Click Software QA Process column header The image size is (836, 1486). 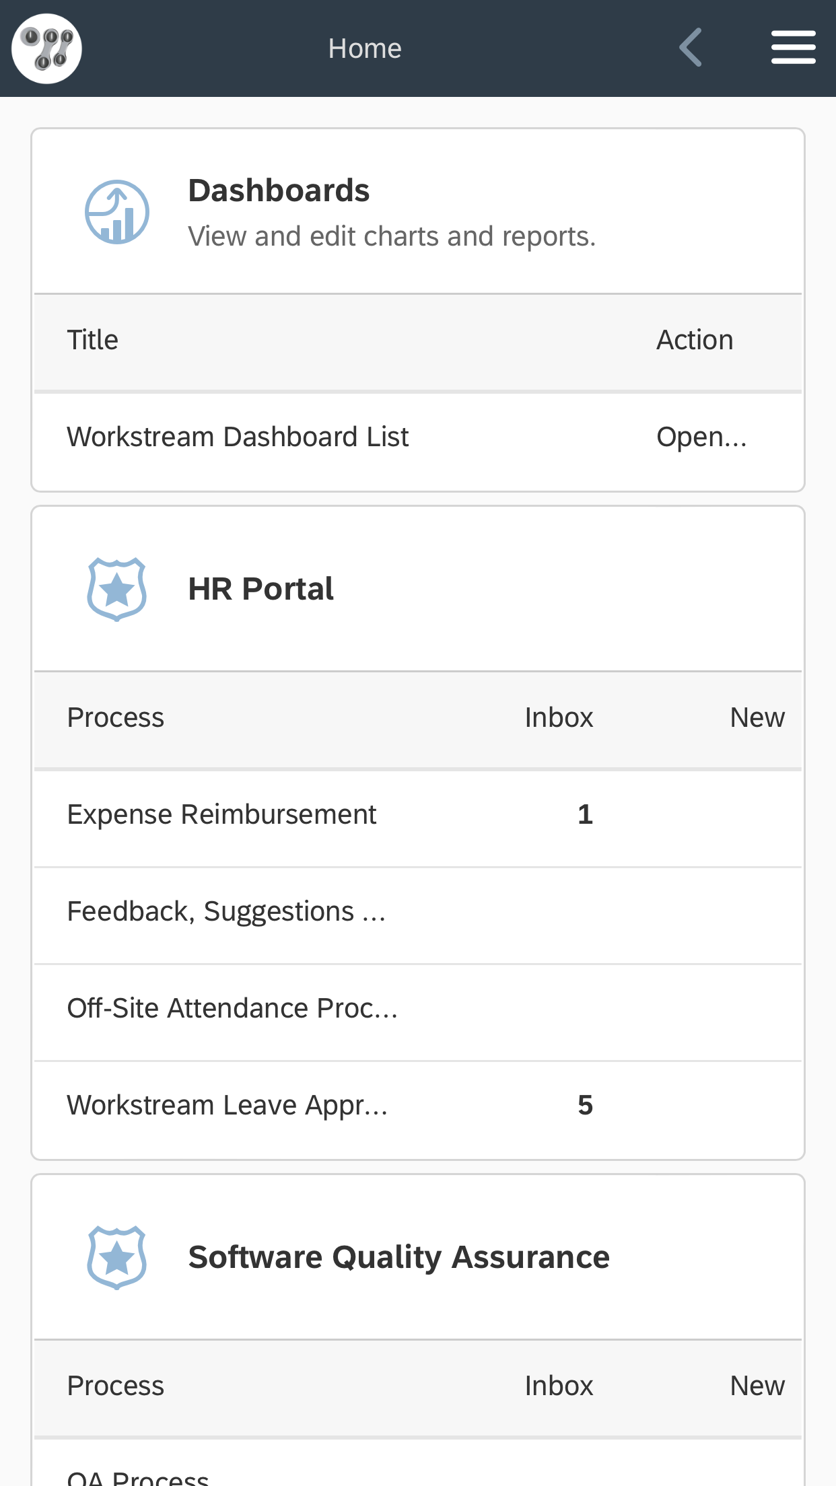click(x=116, y=1386)
